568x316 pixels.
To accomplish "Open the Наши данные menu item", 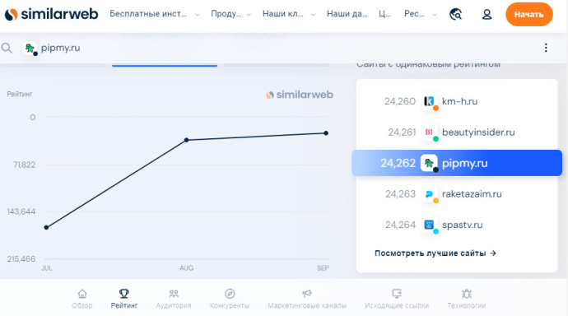I will [x=347, y=14].
